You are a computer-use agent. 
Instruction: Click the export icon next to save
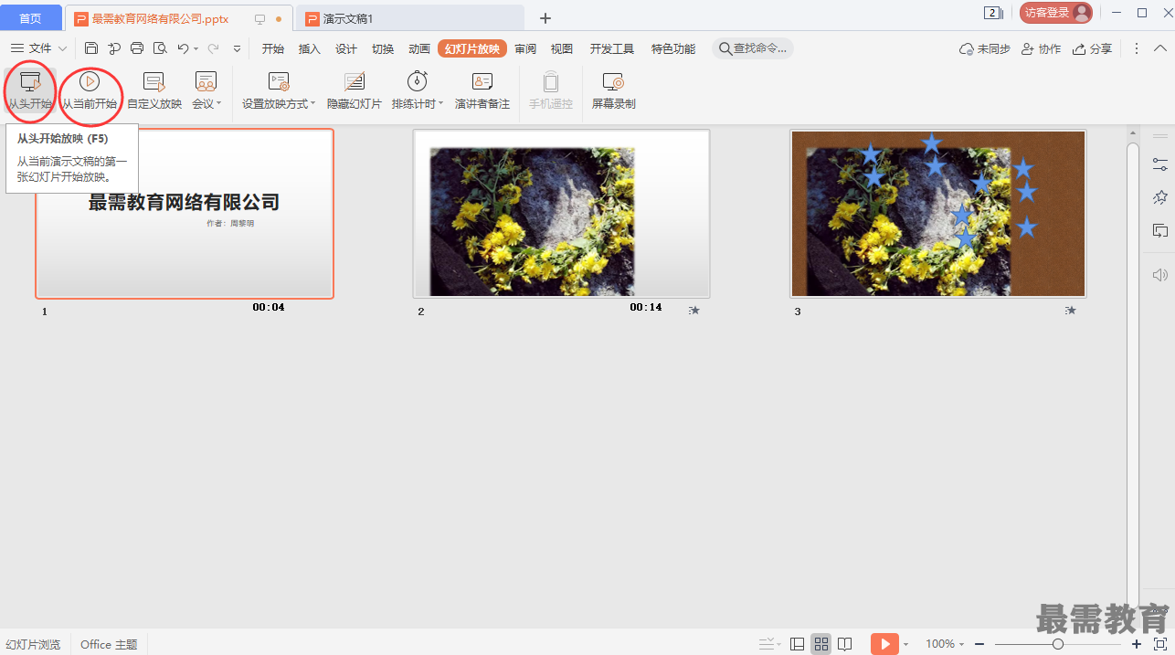click(114, 48)
